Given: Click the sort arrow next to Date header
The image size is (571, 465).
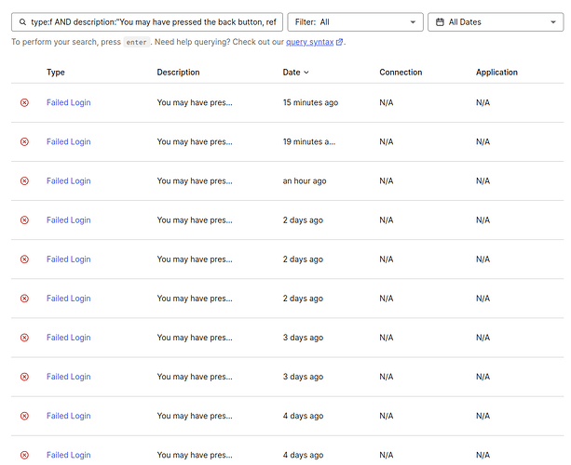Looking at the screenshot, I should 306,73.
